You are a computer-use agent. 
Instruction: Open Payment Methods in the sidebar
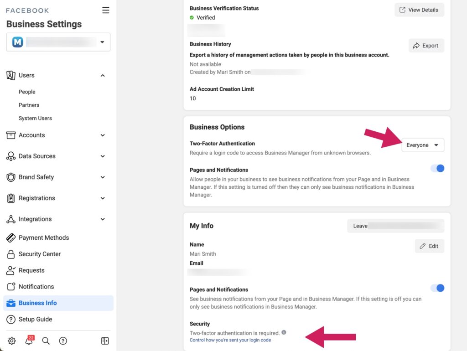coord(43,237)
